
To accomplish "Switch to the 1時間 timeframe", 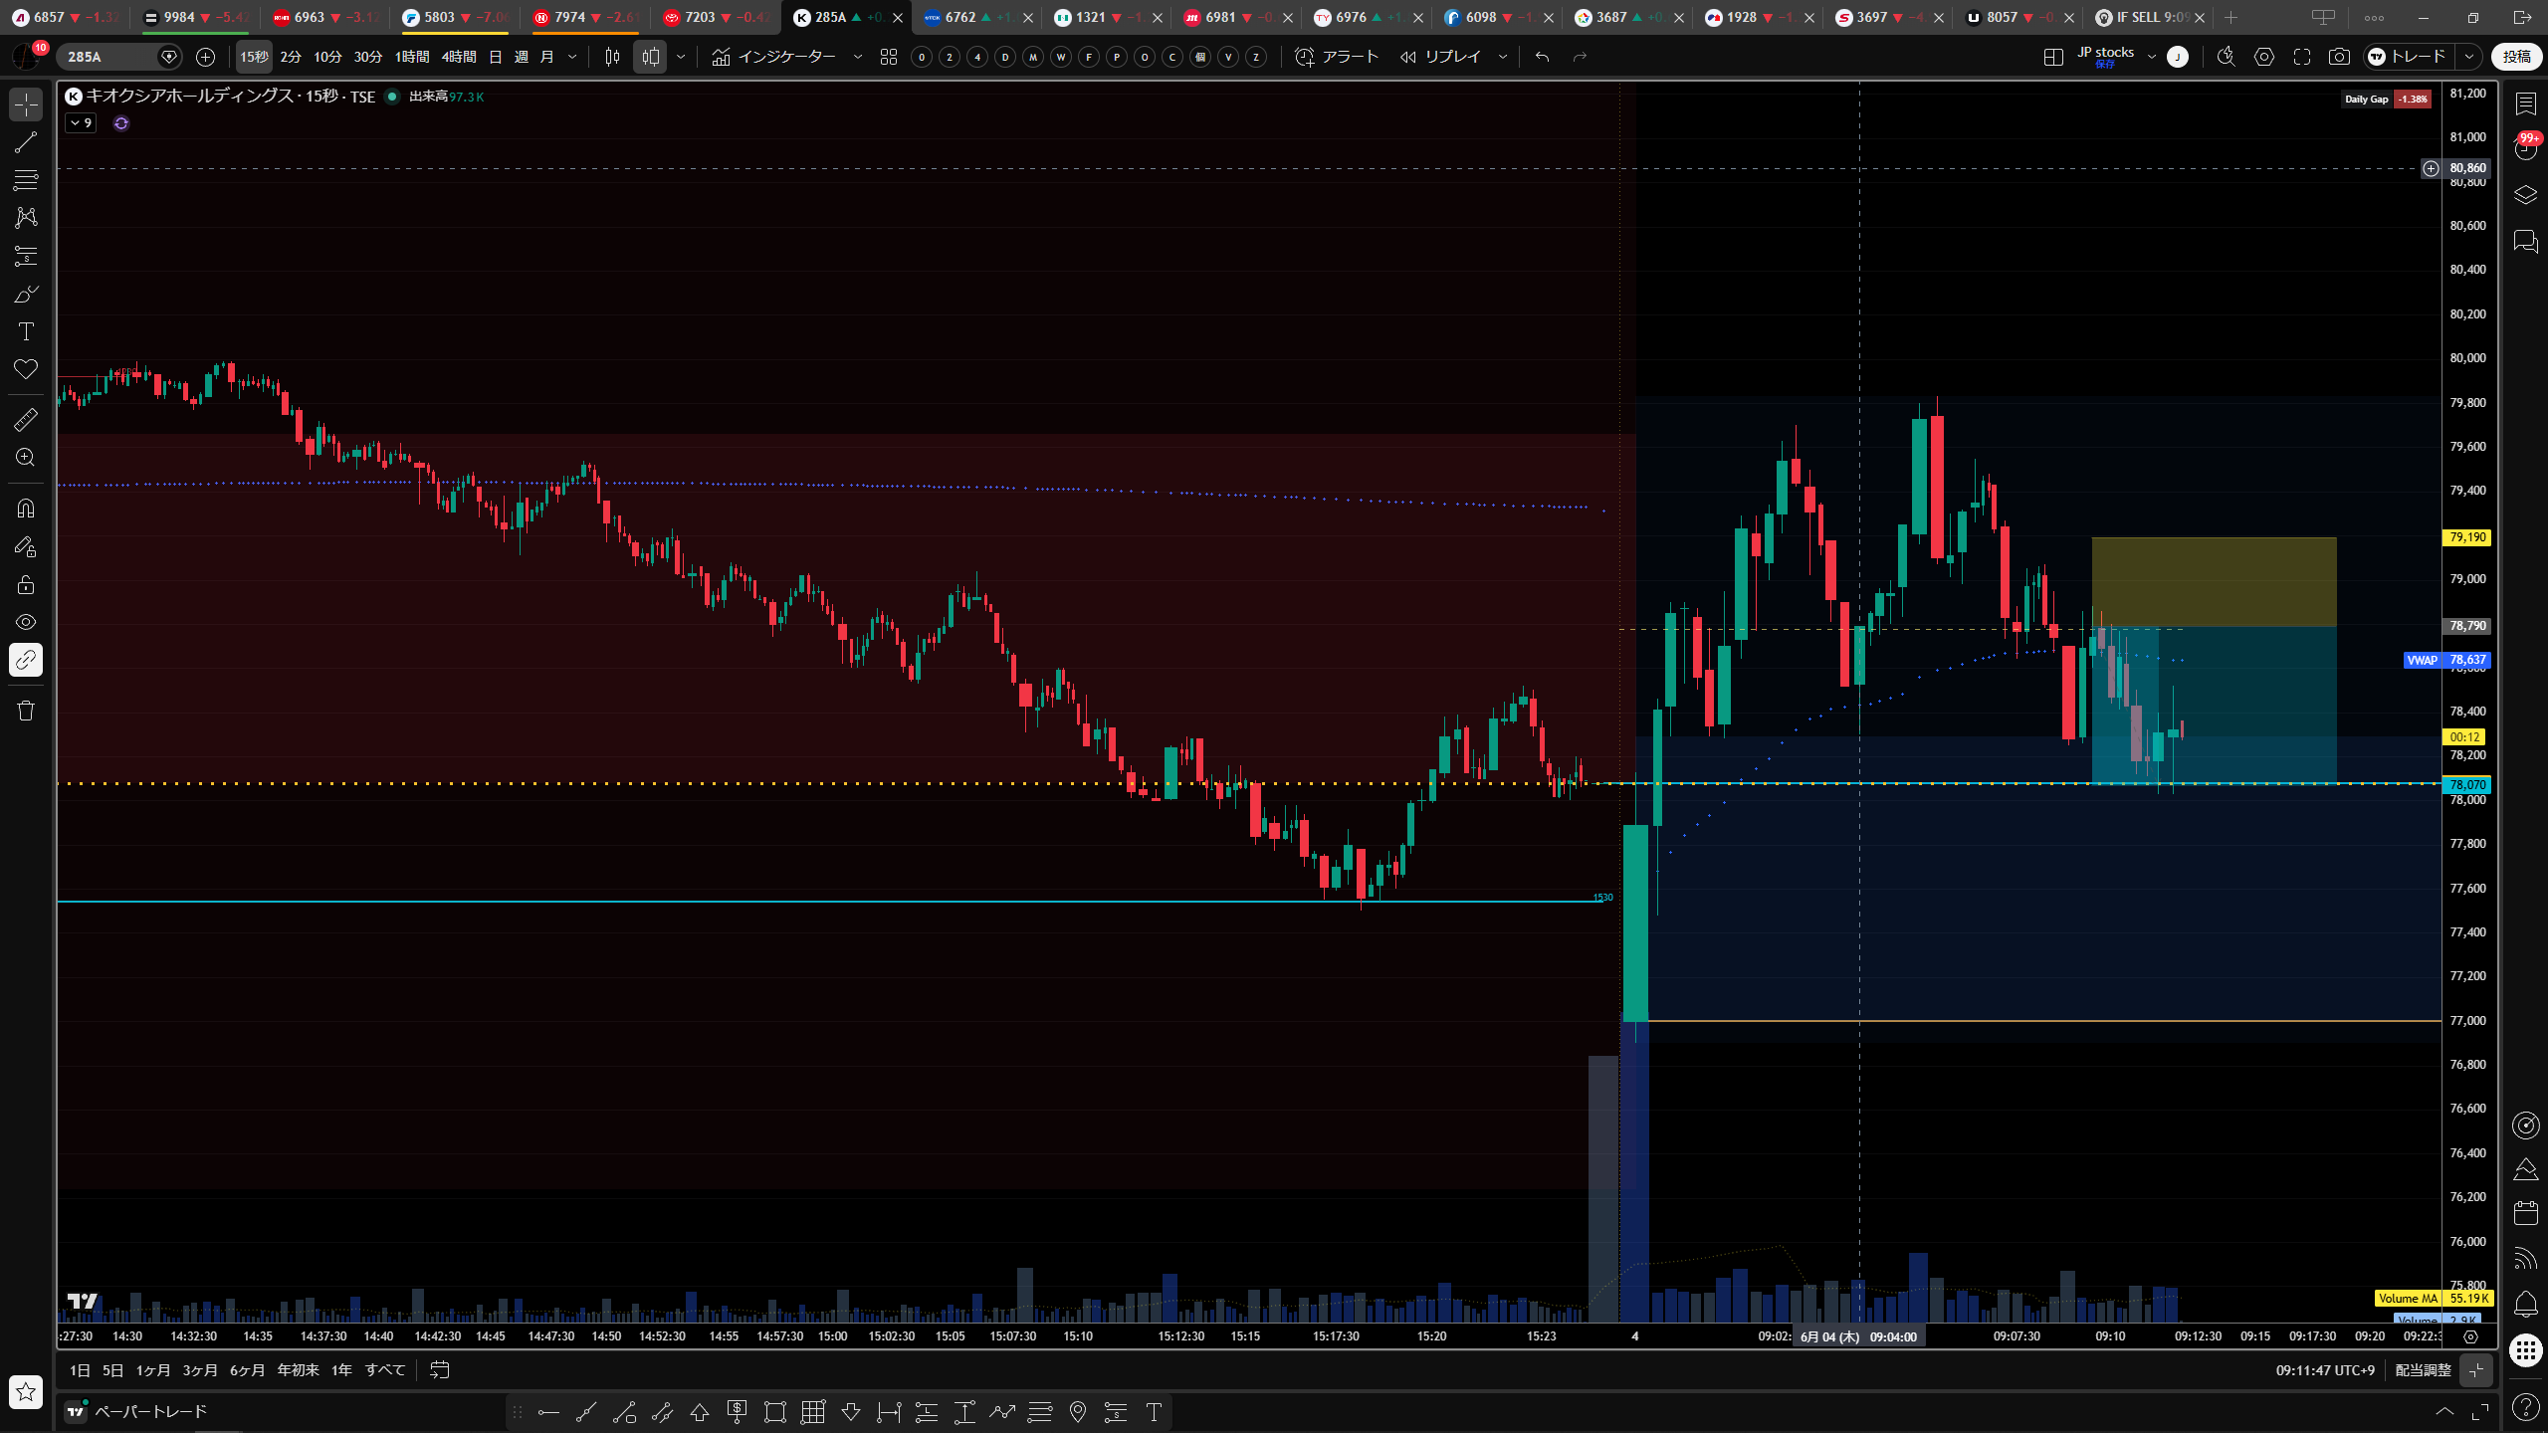I will tap(411, 57).
